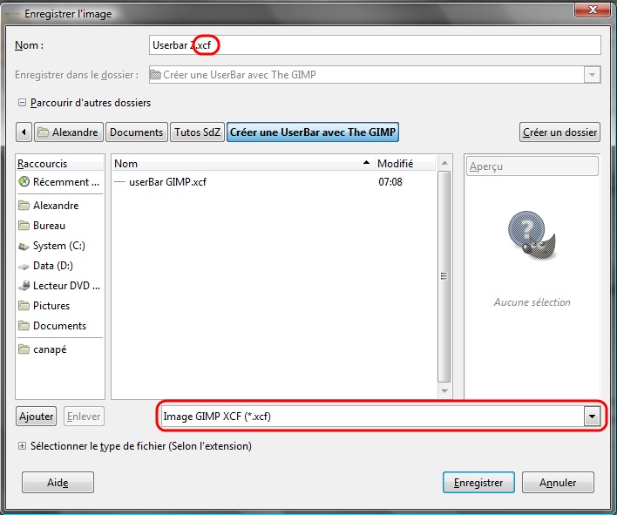The height and width of the screenshot is (515, 617).
Task: Click the Raccourcis column header
Action: 60,163
